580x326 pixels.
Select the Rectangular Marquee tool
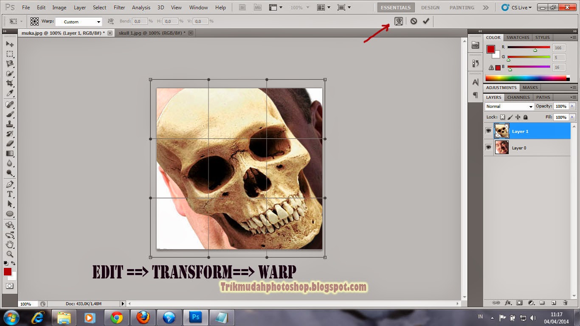point(10,54)
